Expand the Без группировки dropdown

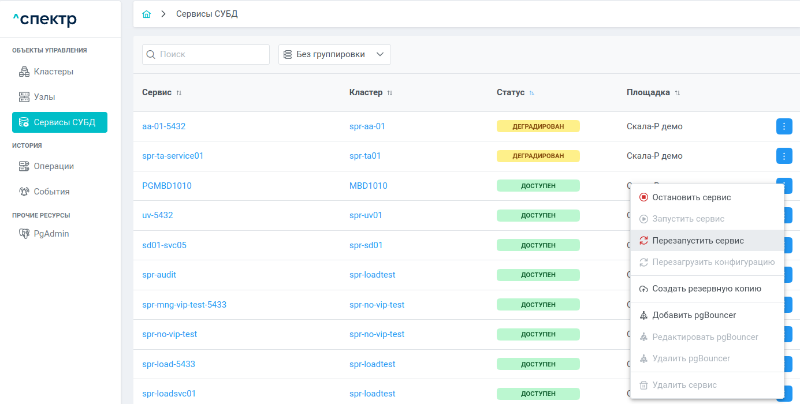coord(334,54)
